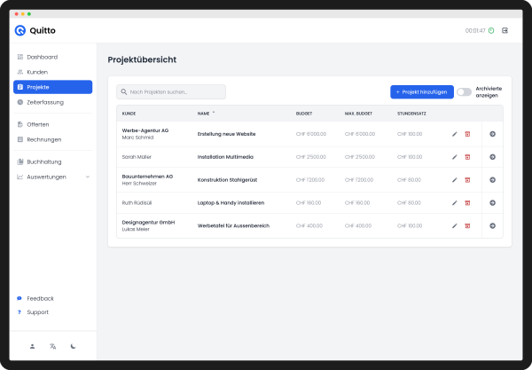Edit the Erstellung neue Website project
Viewport: 532px width, 370px height.
tap(455, 133)
